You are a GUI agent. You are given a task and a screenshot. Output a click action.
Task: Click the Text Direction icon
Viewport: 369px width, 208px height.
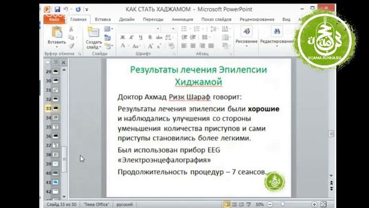225,29
